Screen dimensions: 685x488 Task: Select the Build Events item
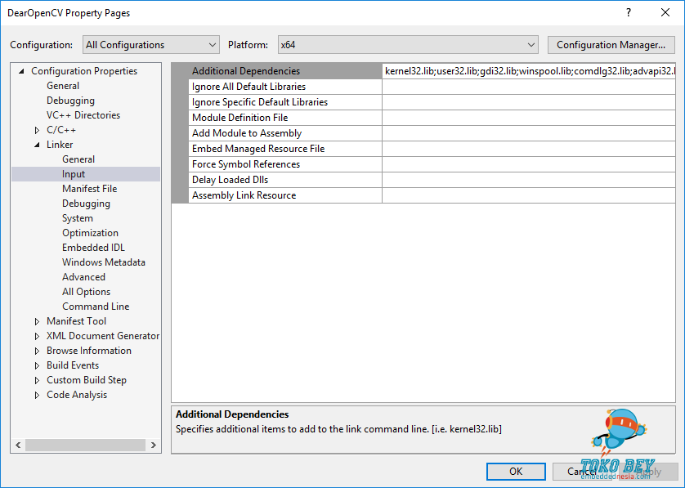[73, 365]
